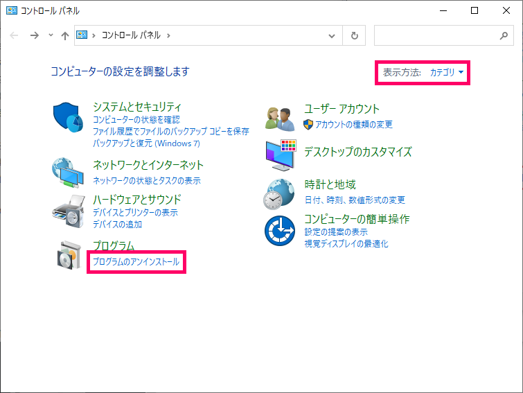Expand chevron before コントロール パネル in breadcrumb
The height and width of the screenshot is (393, 523).
94,35
